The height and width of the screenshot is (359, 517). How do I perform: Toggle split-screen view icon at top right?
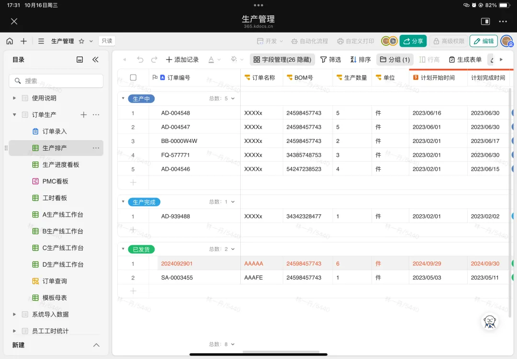tap(485, 22)
